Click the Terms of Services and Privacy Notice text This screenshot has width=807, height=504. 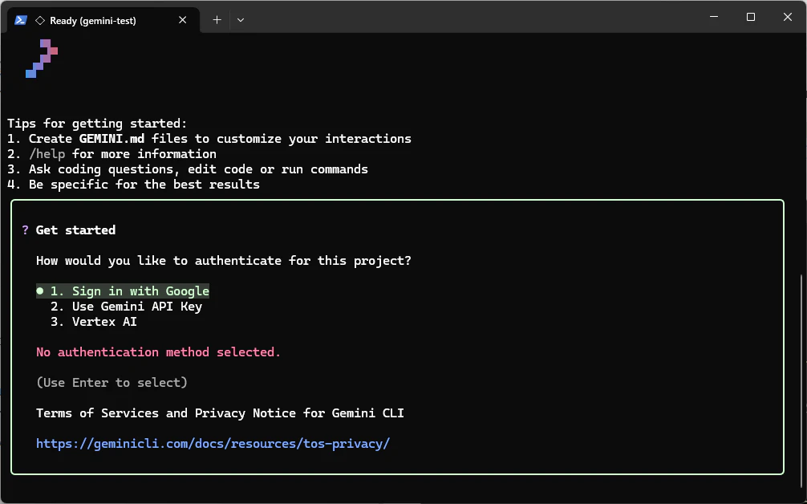coord(220,413)
